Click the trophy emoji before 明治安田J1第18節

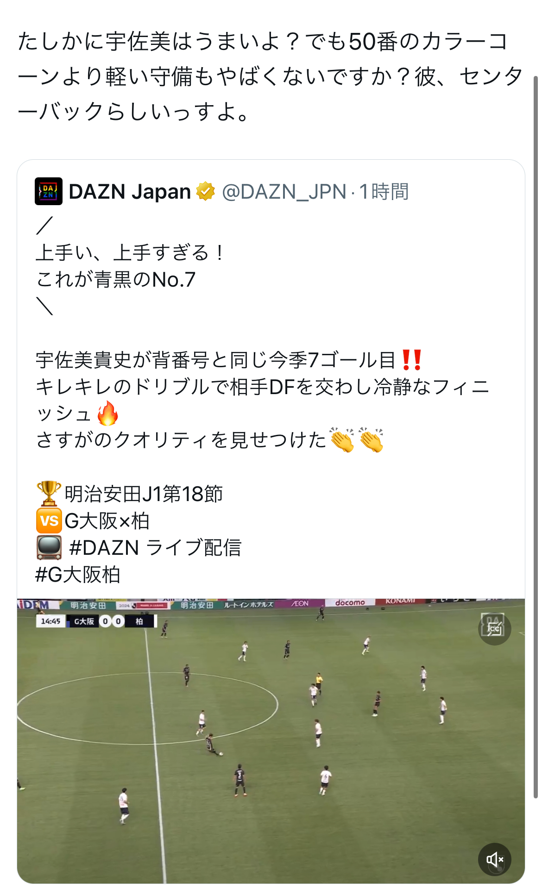[x=49, y=494]
